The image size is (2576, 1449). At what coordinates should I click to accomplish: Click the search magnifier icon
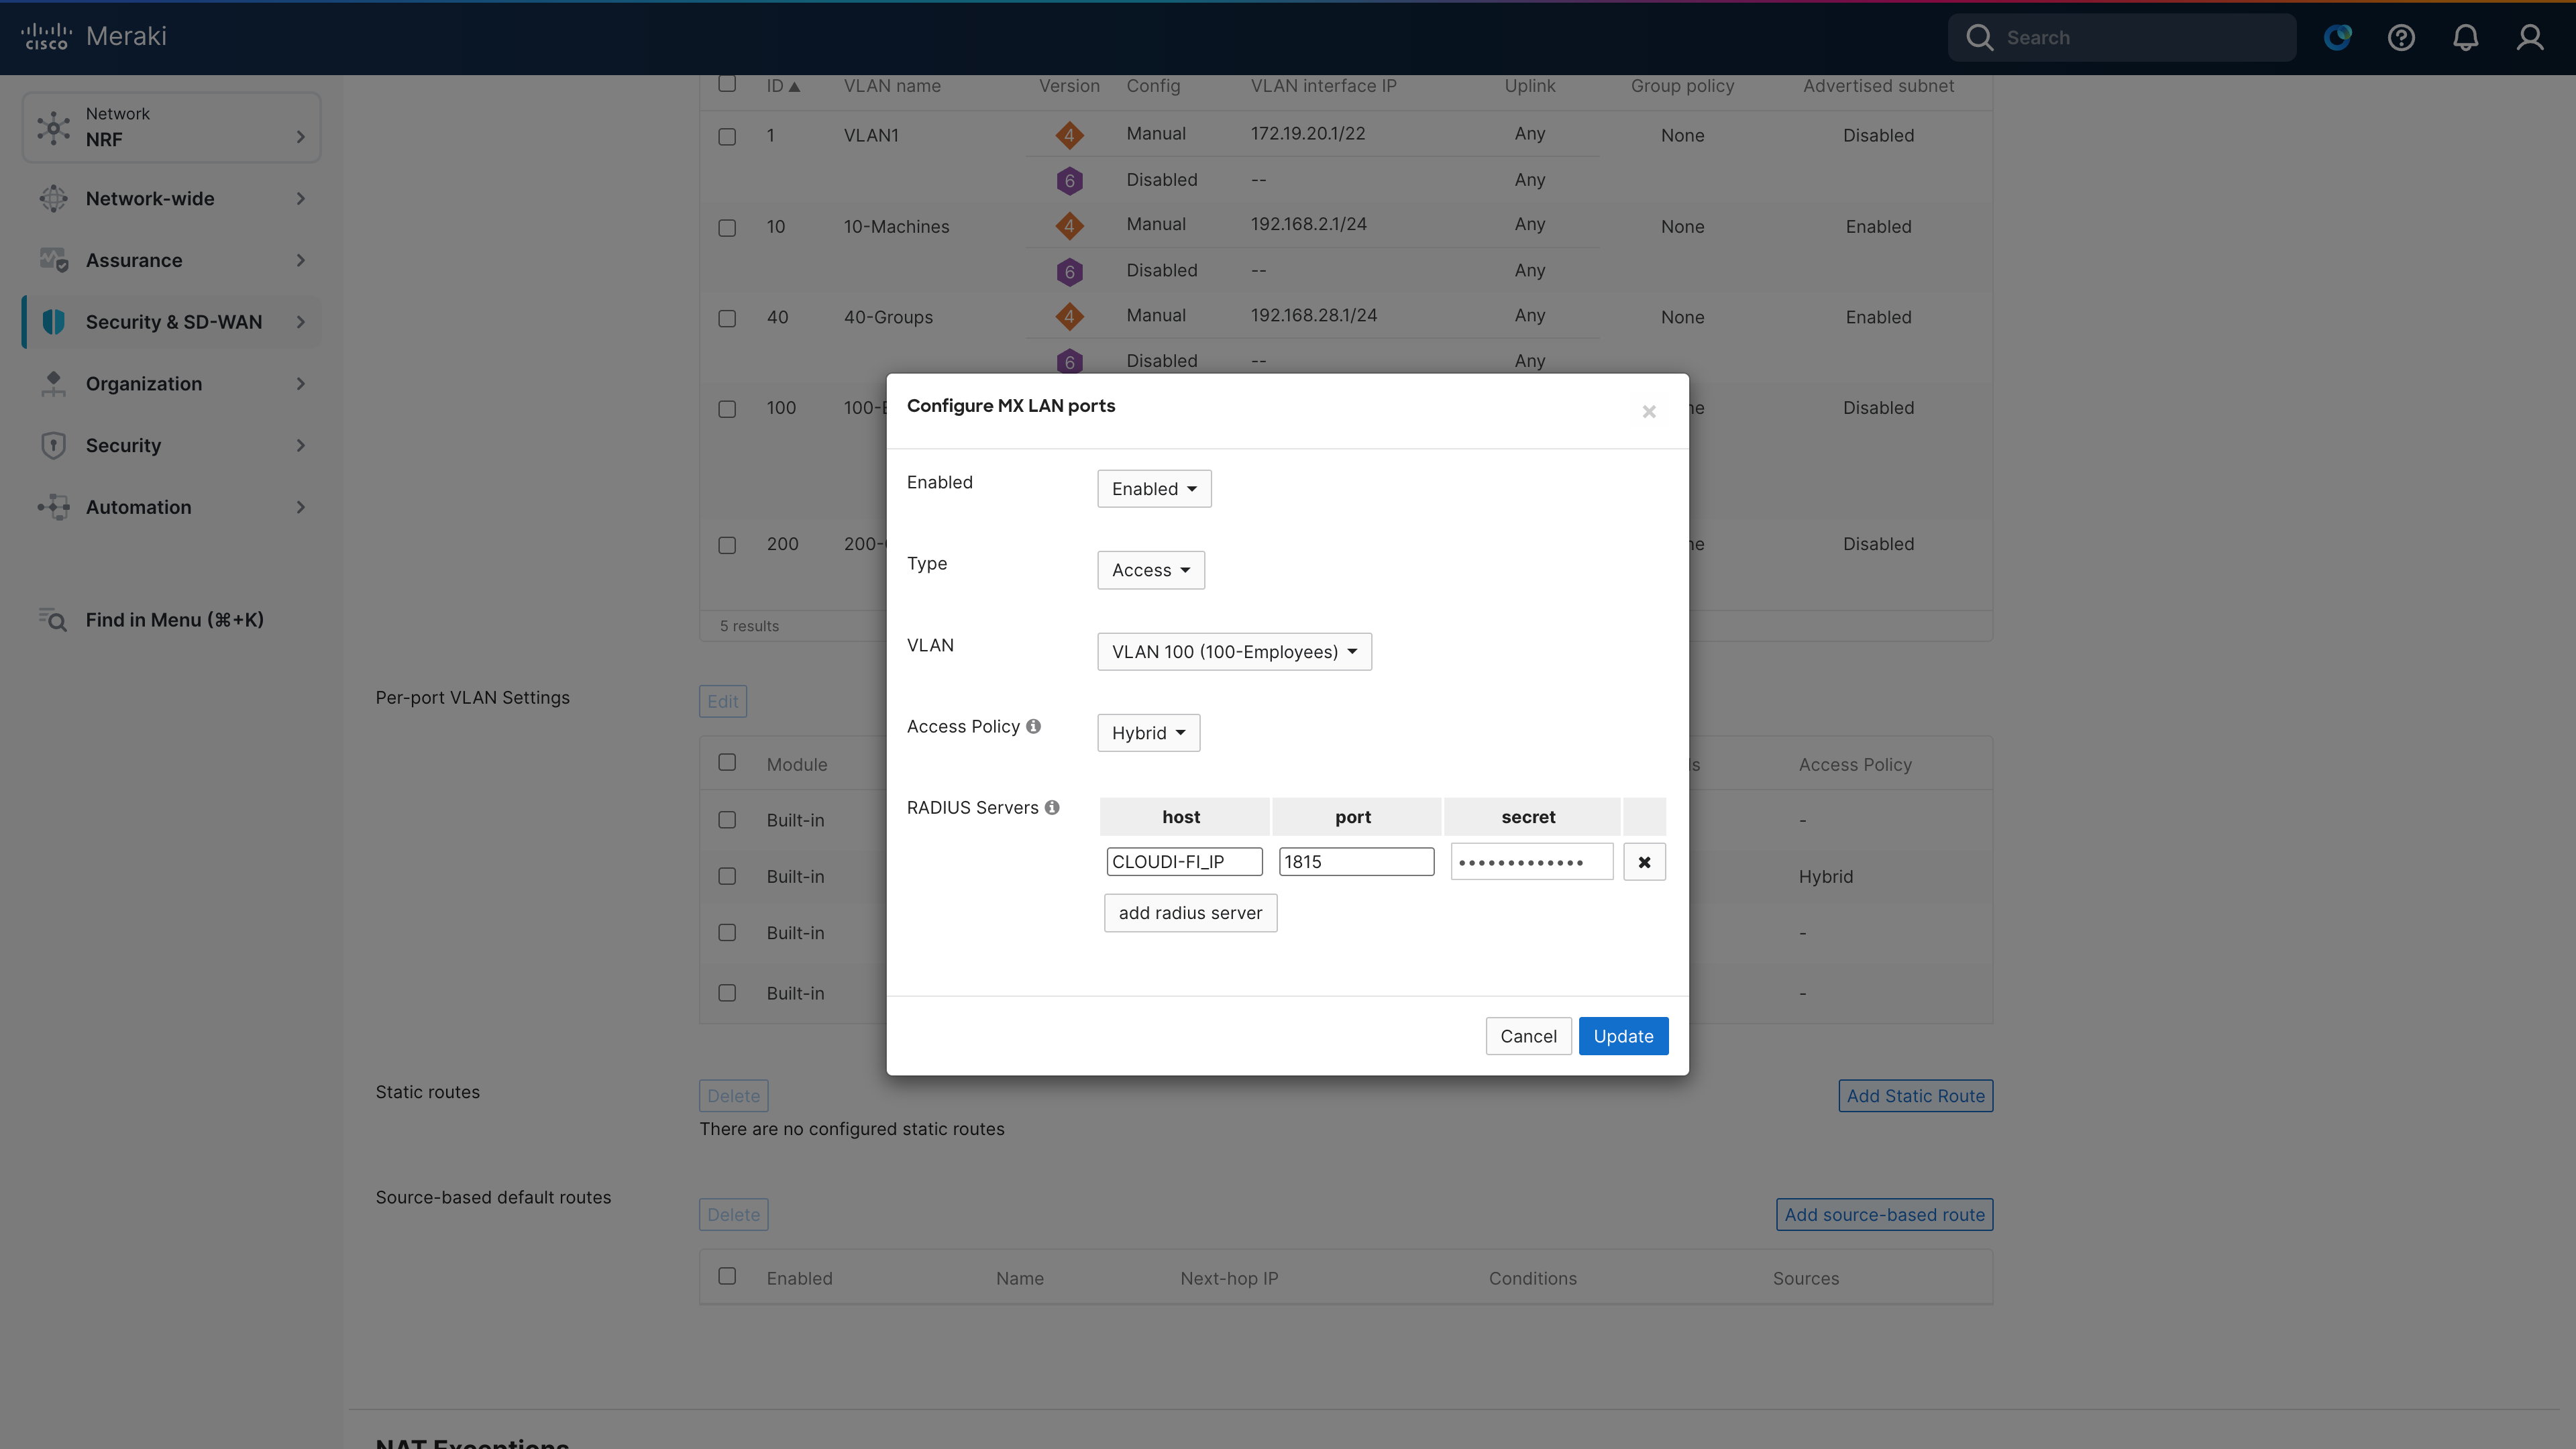coord(1979,37)
